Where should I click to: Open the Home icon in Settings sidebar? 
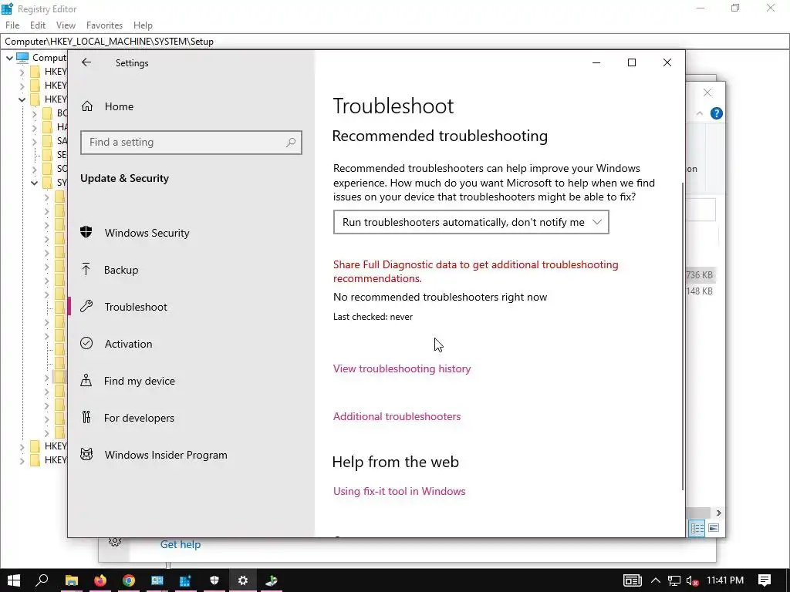87,106
